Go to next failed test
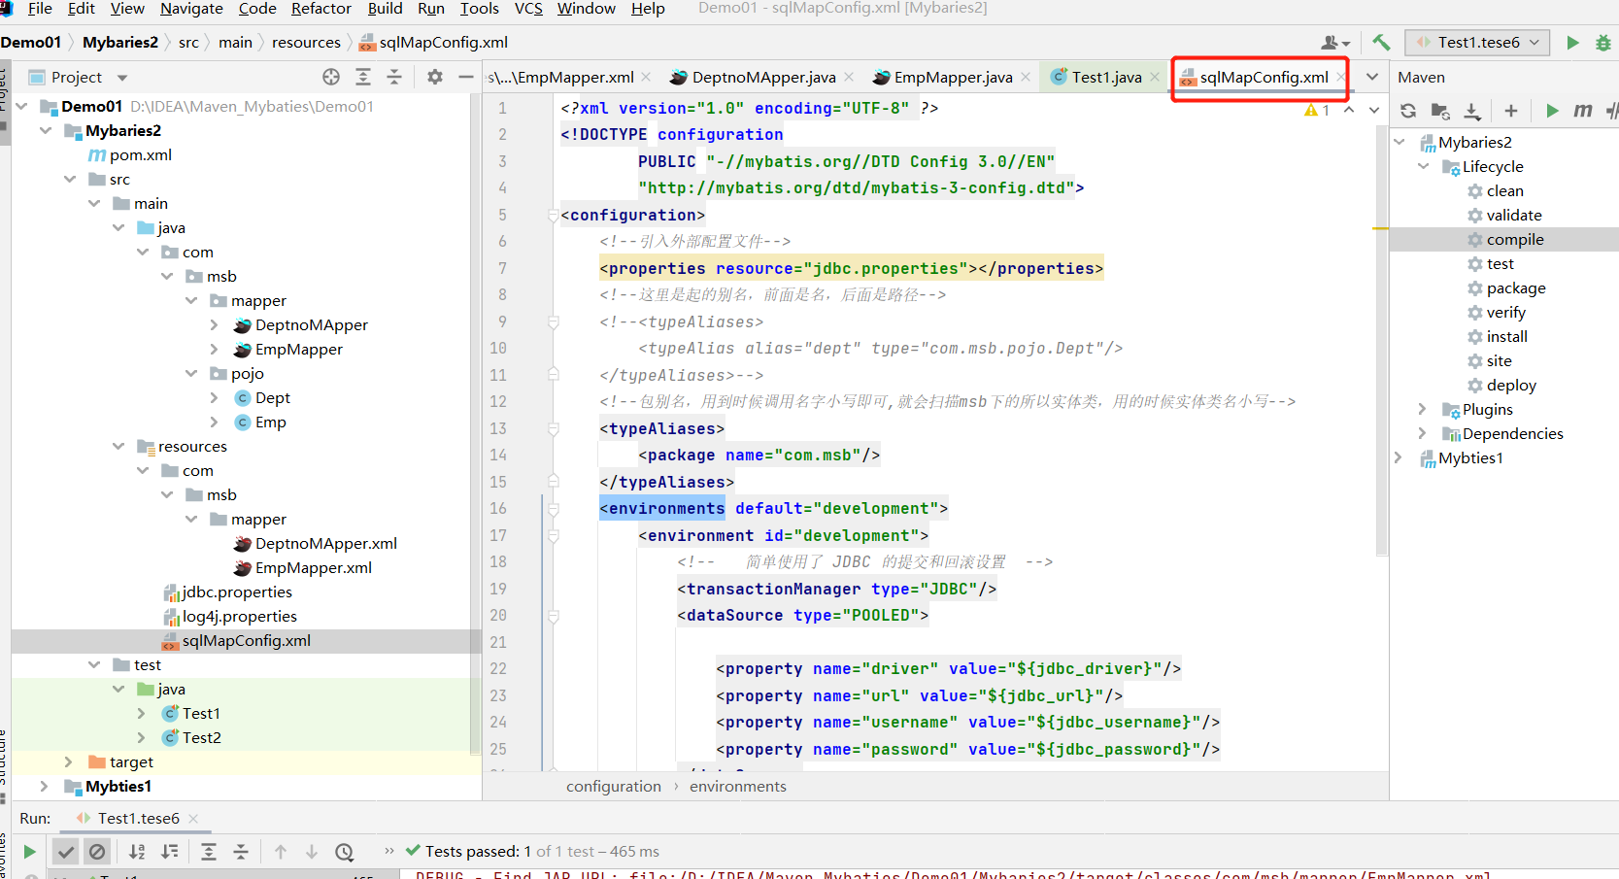This screenshot has height=879, width=1619. pyautogui.click(x=312, y=852)
